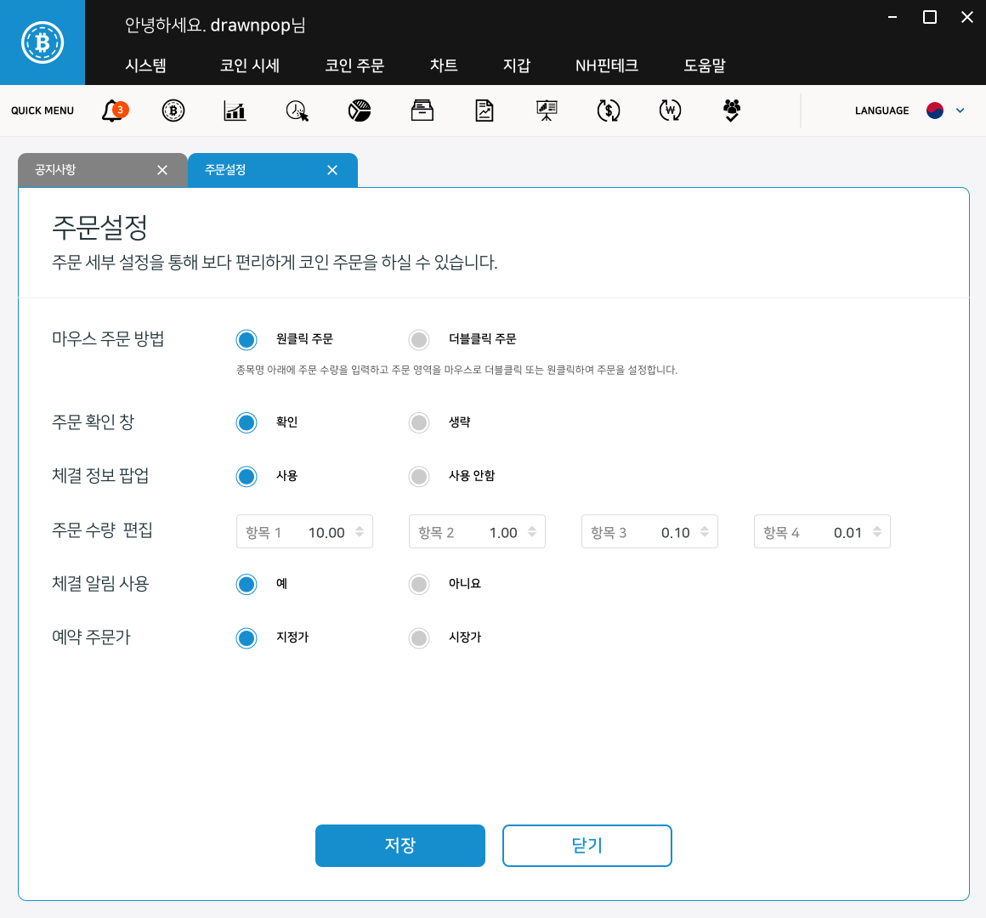This screenshot has width=986, height=918.
Task: Click the pie chart portfolio icon
Action: tap(359, 110)
